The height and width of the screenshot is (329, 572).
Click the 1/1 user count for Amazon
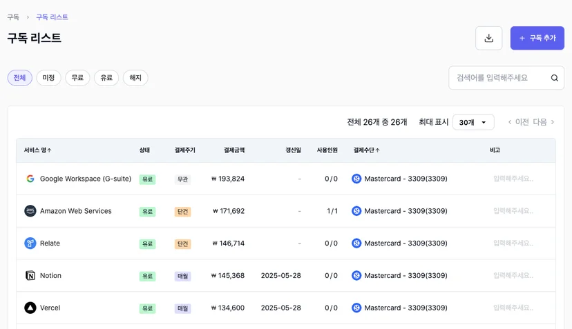(x=332, y=211)
